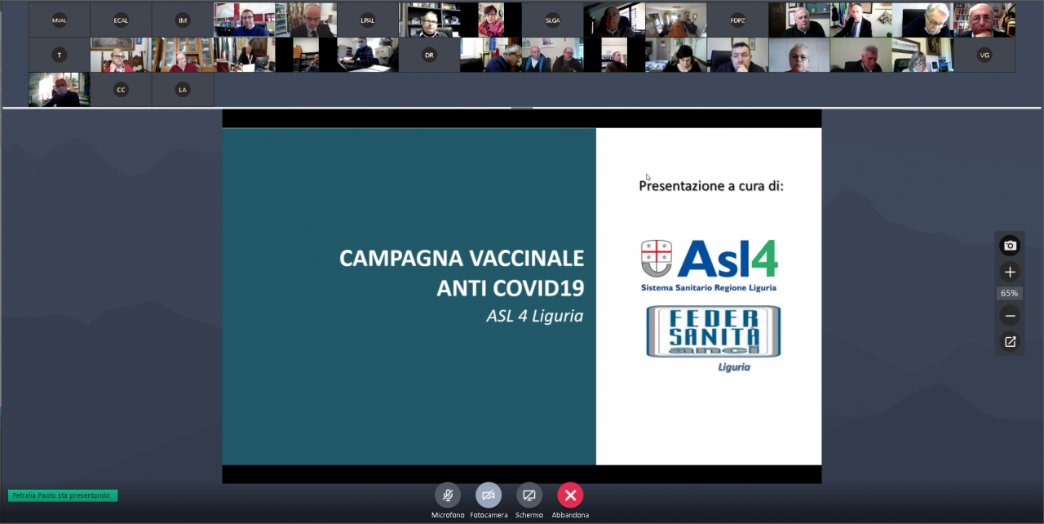Image resolution: width=1044 pixels, height=524 pixels.
Task: Click the DR participant tile
Action: click(x=429, y=55)
